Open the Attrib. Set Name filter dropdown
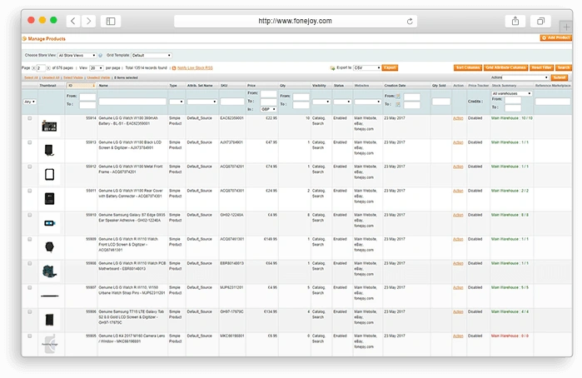 (x=202, y=102)
